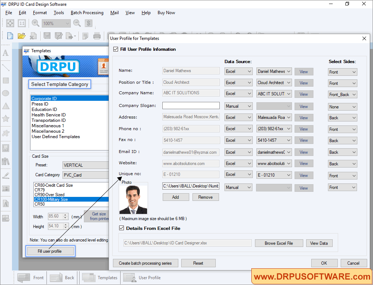The image size is (373, 285).
Task: Open the Photo row Manual data source dropdown
Action: 238,187
